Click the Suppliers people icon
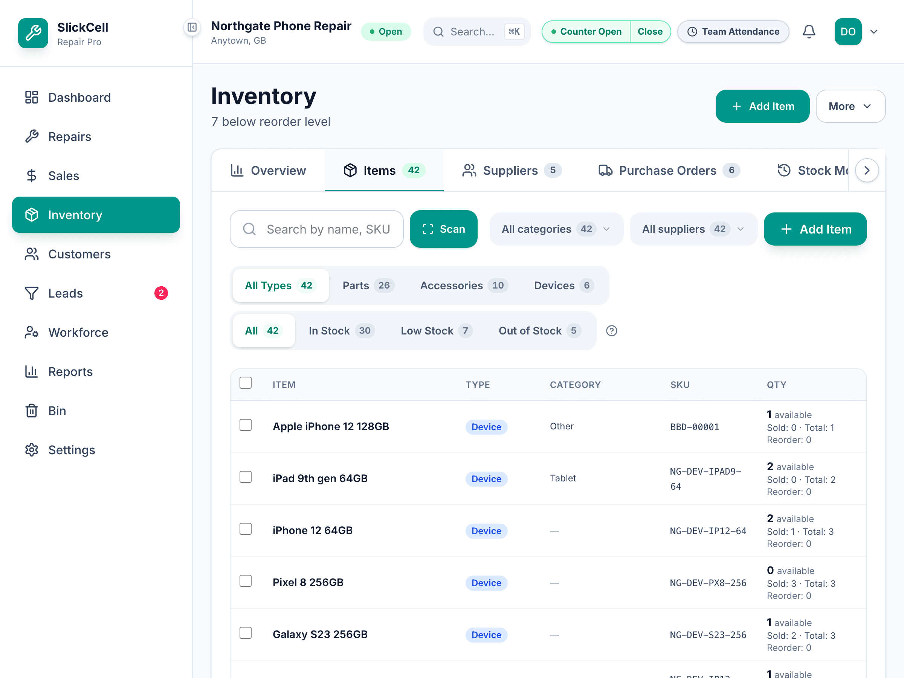The height and width of the screenshot is (678, 904). click(469, 170)
